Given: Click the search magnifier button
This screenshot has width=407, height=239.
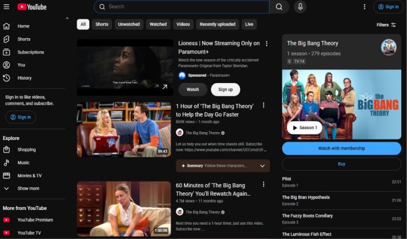Looking at the screenshot, I should pyautogui.click(x=279, y=7).
